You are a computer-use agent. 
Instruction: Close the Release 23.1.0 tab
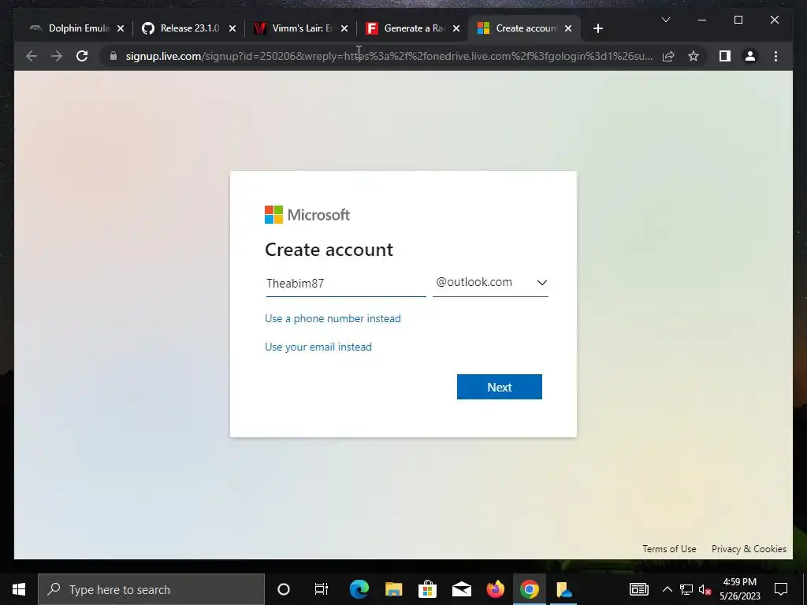point(232,28)
